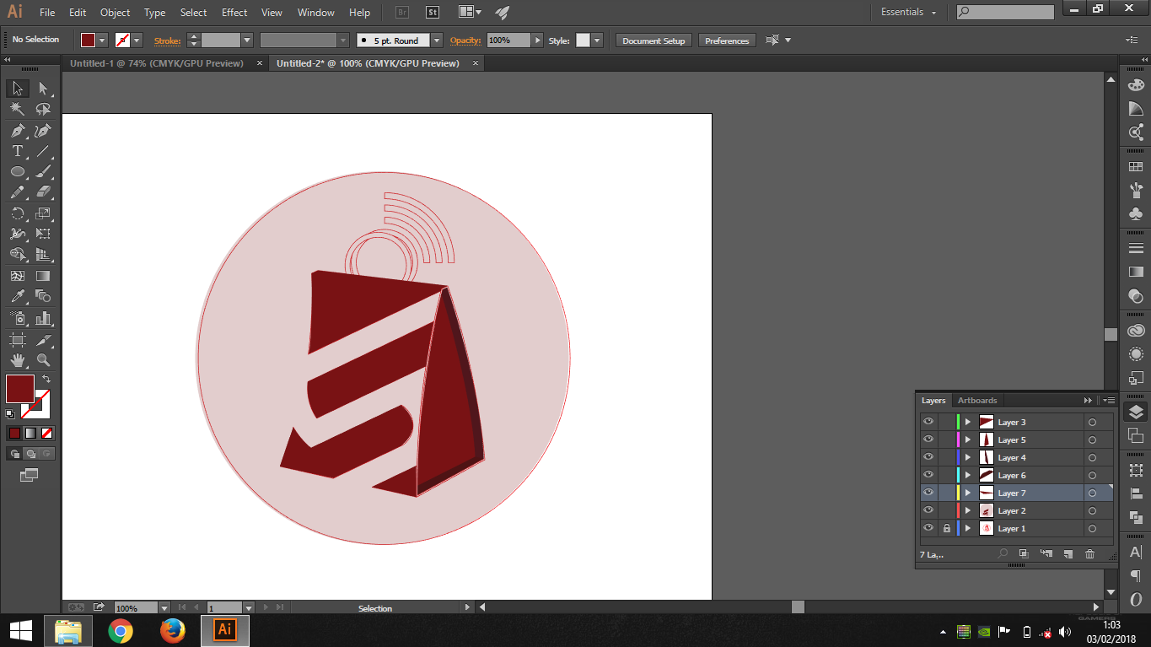Image resolution: width=1151 pixels, height=647 pixels.
Task: Switch to the Untitled-1 document tab
Action: coord(157,63)
